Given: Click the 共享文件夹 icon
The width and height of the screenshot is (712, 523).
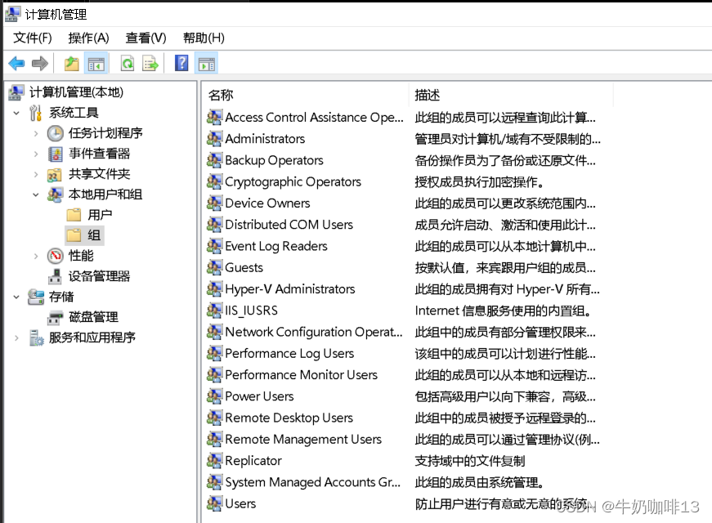Looking at the screenshot, I should click(x=55, y=174).
